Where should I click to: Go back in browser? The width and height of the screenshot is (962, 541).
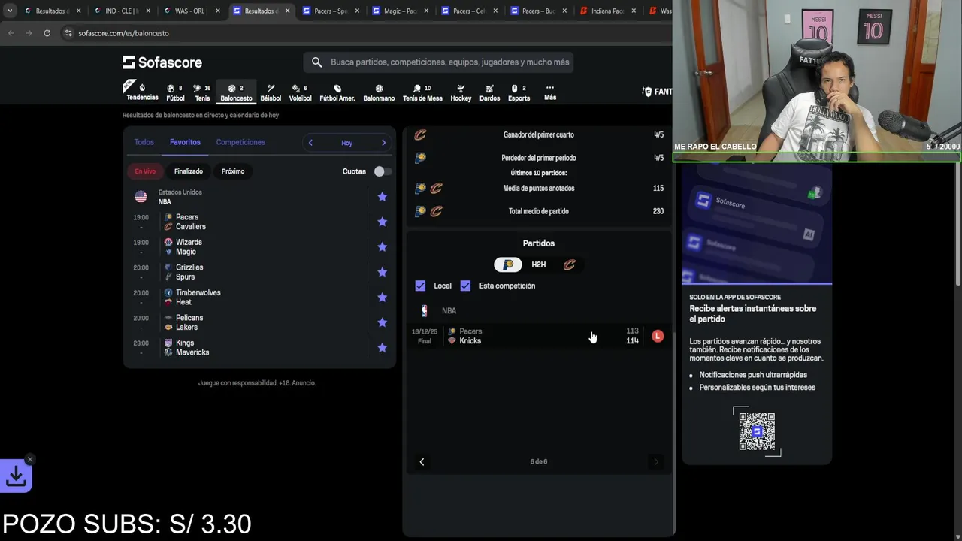tap(11, 33)
